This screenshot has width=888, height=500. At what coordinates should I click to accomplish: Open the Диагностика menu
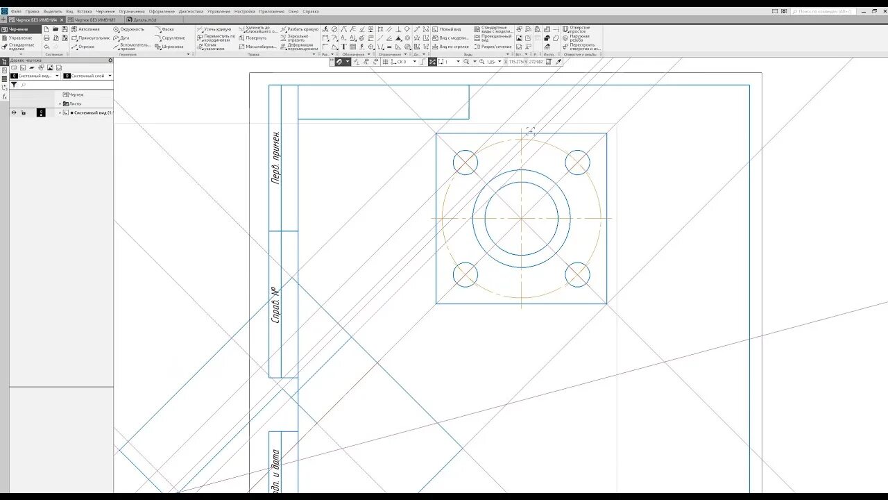point(191,12)
